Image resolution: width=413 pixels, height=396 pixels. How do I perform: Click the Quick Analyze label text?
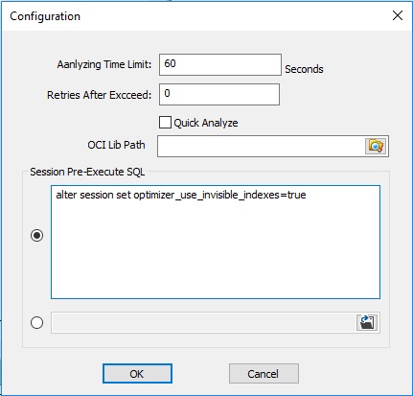click(x=206, y=123)
